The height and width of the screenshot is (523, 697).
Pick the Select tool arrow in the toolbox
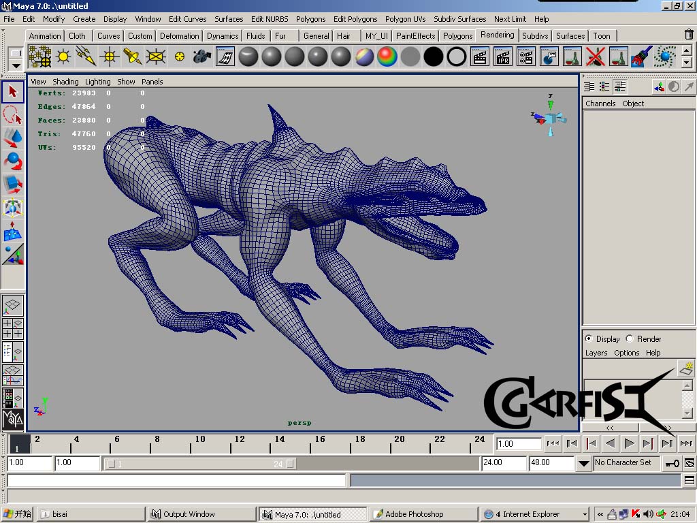(x=12, y=92)
